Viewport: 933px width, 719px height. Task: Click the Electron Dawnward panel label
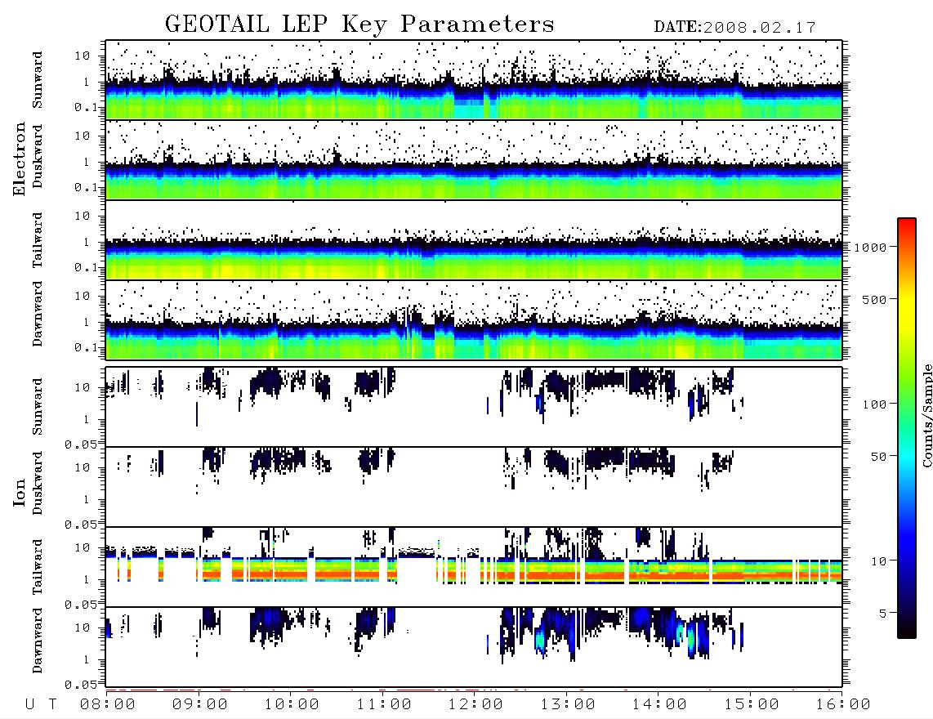[38, 314]
